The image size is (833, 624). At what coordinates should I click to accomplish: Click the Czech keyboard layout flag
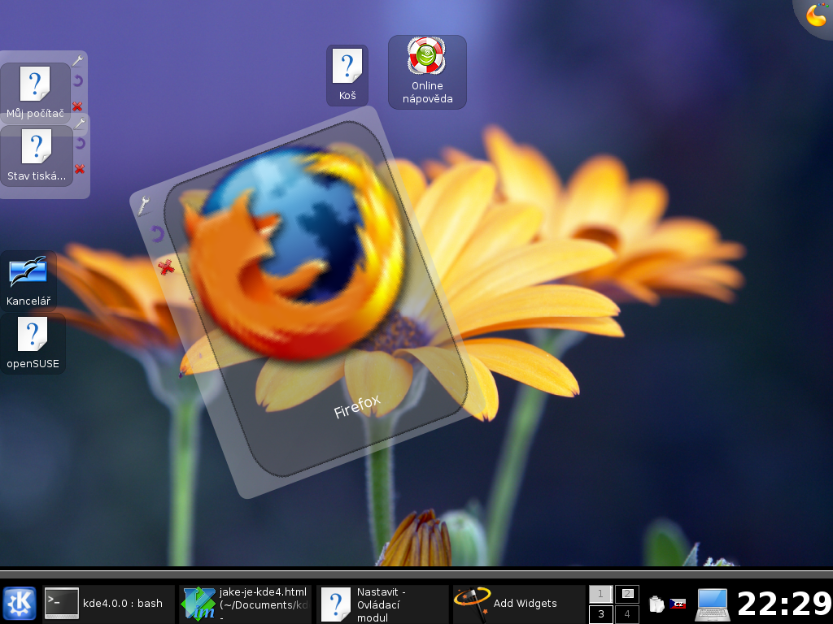(x=678, y=604)
